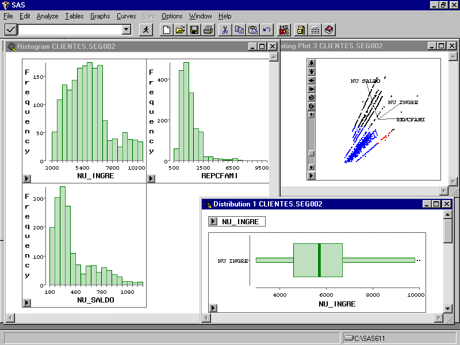Click the Undo arrow icon

(x=267, y=29)
